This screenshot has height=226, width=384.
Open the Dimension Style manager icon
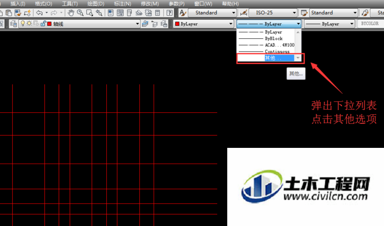pos(244,13)
